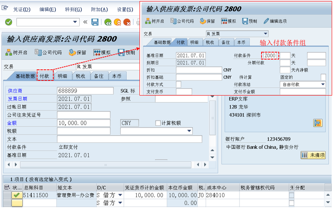Viewport: 335px width, 209px height.
Task: Collapse the command field with the « icon
Action: coord(85,22)
